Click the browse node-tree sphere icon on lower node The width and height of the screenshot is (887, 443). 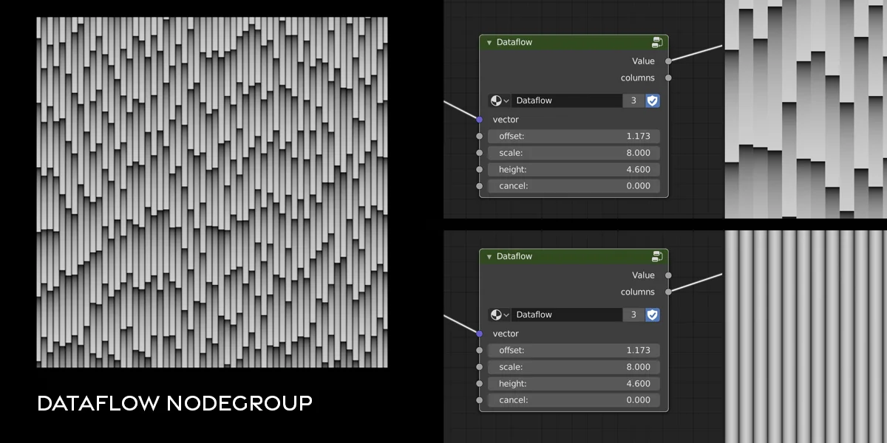tap(497, 315)
